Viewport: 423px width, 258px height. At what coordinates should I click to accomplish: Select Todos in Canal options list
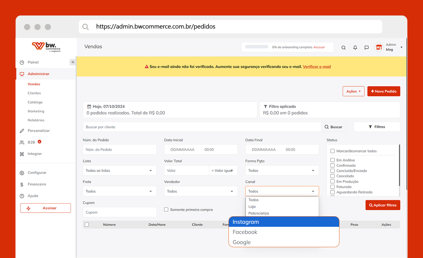tap(282, 200)
